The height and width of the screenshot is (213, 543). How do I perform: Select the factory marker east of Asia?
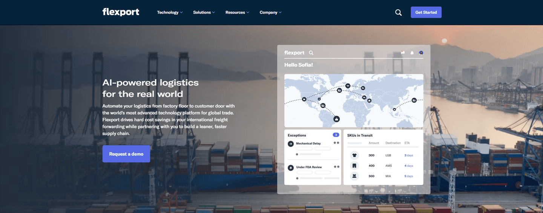click(x=414, y=100)
